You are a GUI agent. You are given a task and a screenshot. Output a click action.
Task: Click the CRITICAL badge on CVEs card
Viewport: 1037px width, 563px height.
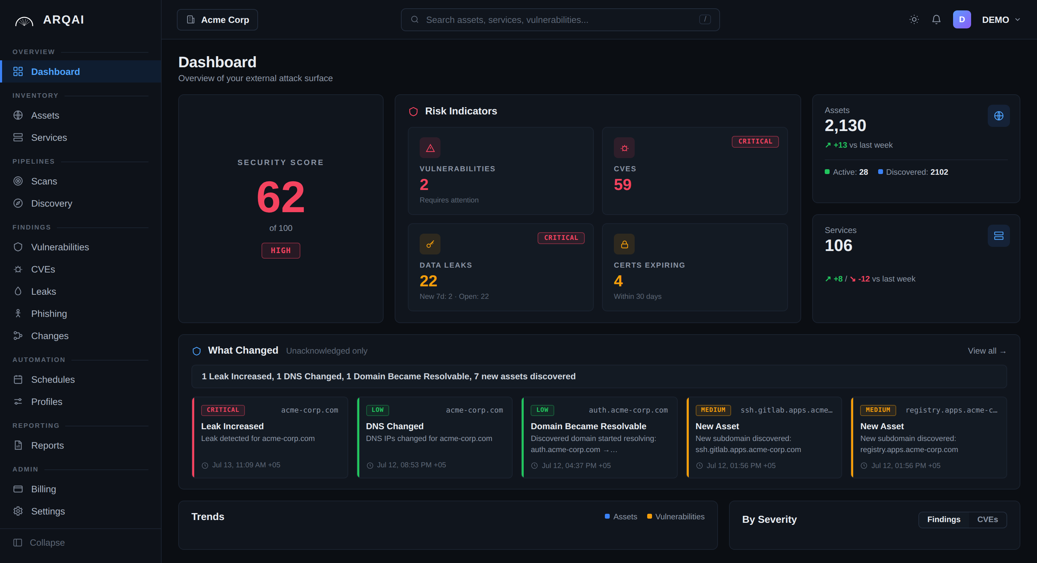[755, 142]
